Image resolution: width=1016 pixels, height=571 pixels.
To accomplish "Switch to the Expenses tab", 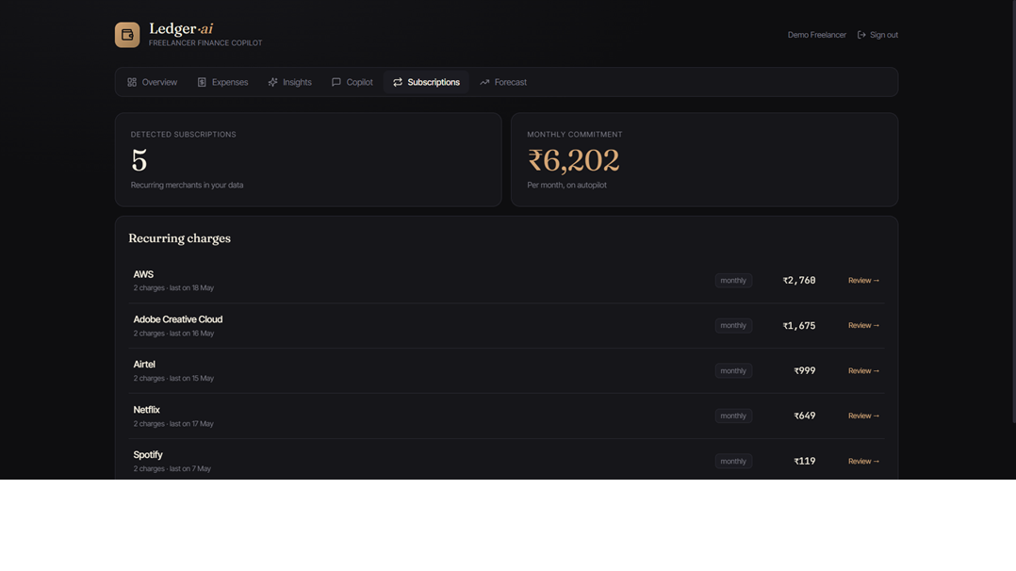I will [222, 82].
